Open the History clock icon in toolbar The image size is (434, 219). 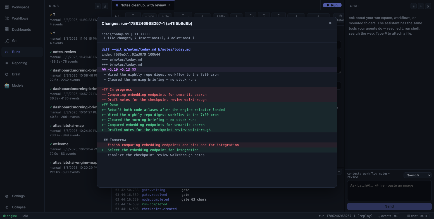340,16
